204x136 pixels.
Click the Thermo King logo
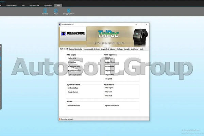click(73, 34)
